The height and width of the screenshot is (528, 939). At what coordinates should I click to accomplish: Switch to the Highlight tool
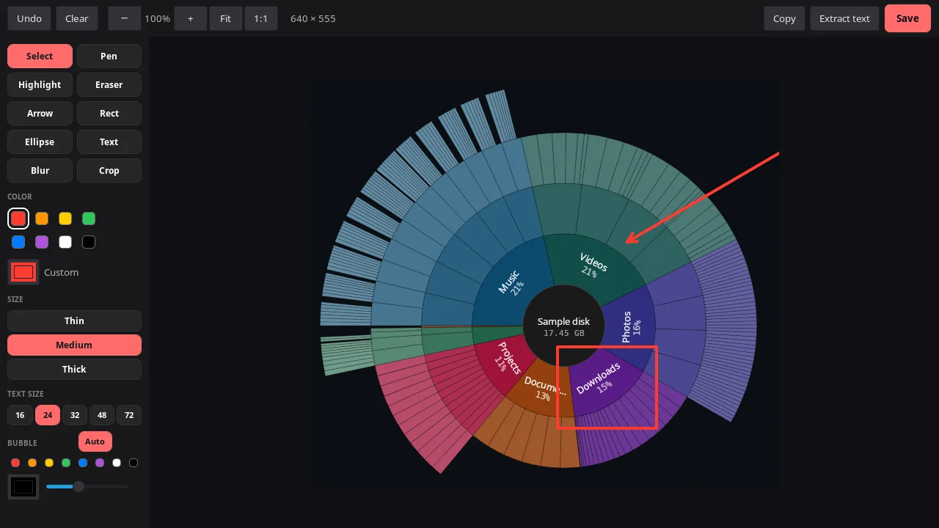[40, 84]
